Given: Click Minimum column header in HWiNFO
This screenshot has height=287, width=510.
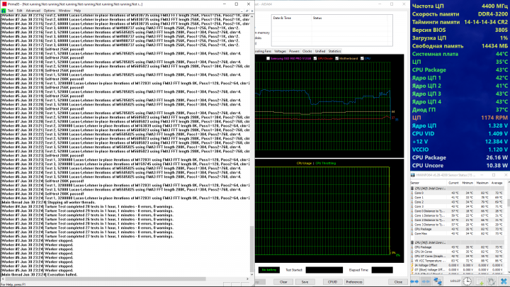Looking at the screenshot, I should [467, 184].
